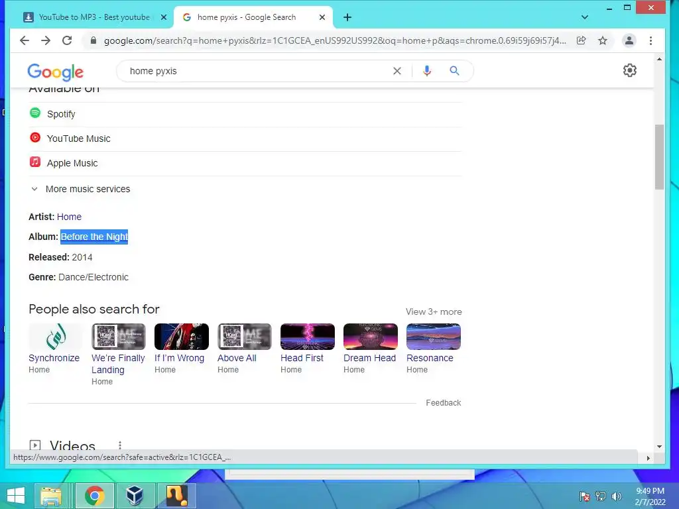Image resolution: width=679 pixels, height=509 pixels.
Task: Send Feedback on the panel
Action: point(444,402)
